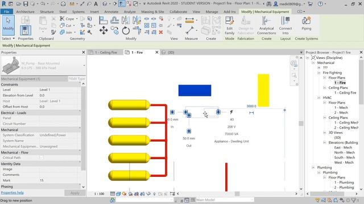Open the Properties palette button
The width and height of the screenshot is (364, 204).
pos(26,30)
